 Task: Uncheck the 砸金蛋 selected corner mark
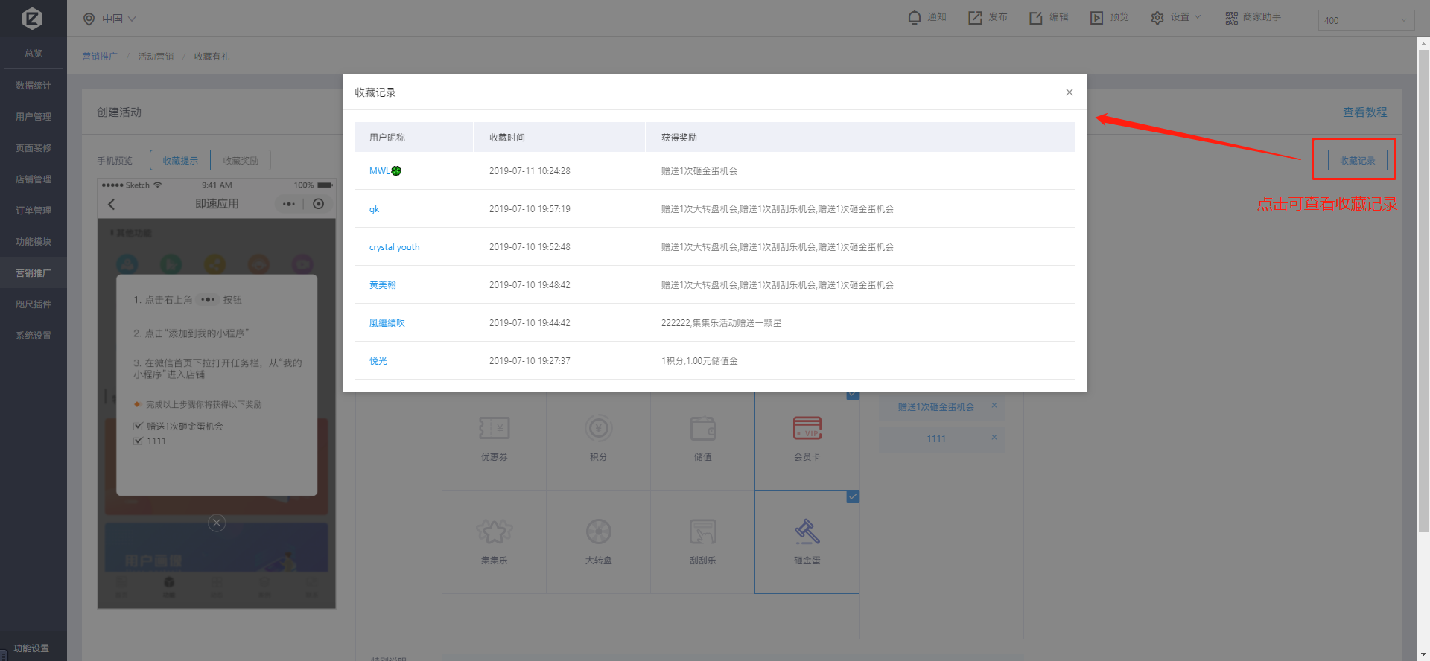(x=853, y=496)
